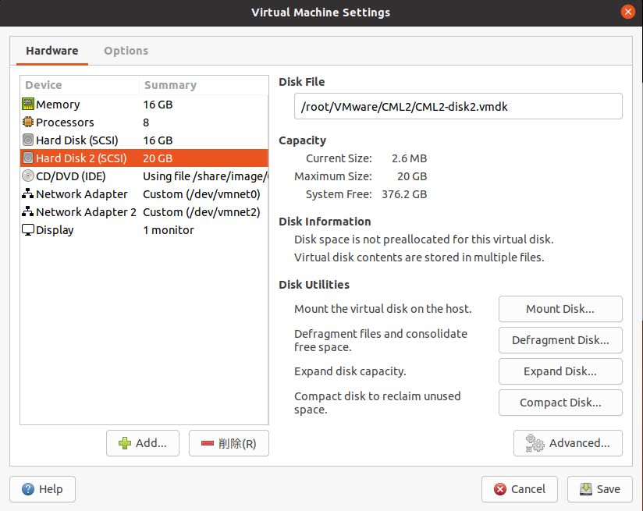Click the CD/DVD (IDE) disc icon
643x511 pixels.
(x=27, y=176)
